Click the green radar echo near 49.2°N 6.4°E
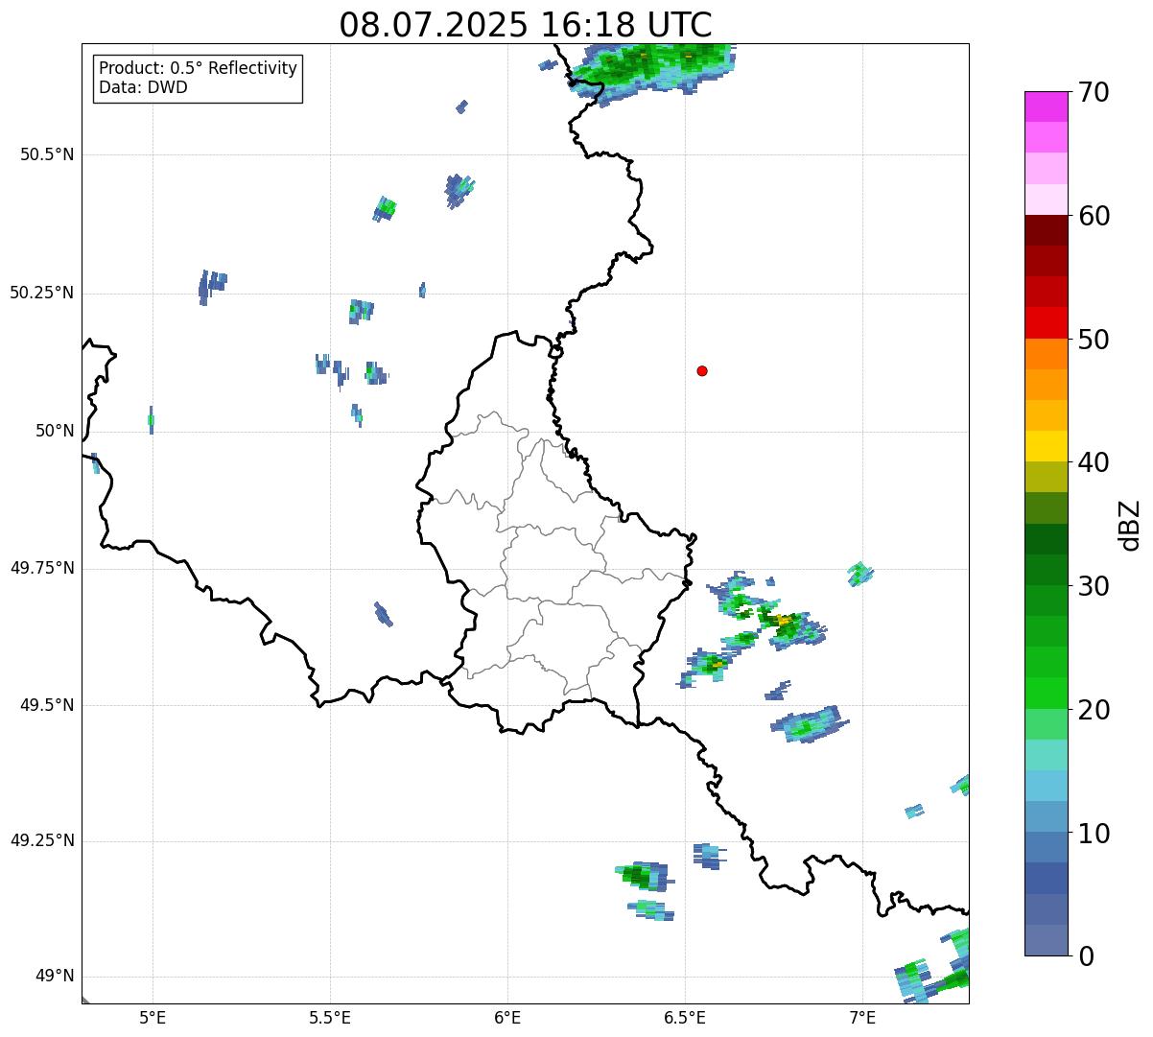Viewport: 1153px width, 1037px height. click(643, 875)
